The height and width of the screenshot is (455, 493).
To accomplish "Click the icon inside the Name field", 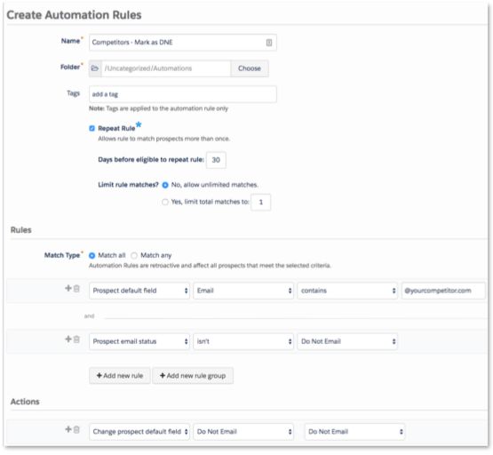I will [269, 43].
